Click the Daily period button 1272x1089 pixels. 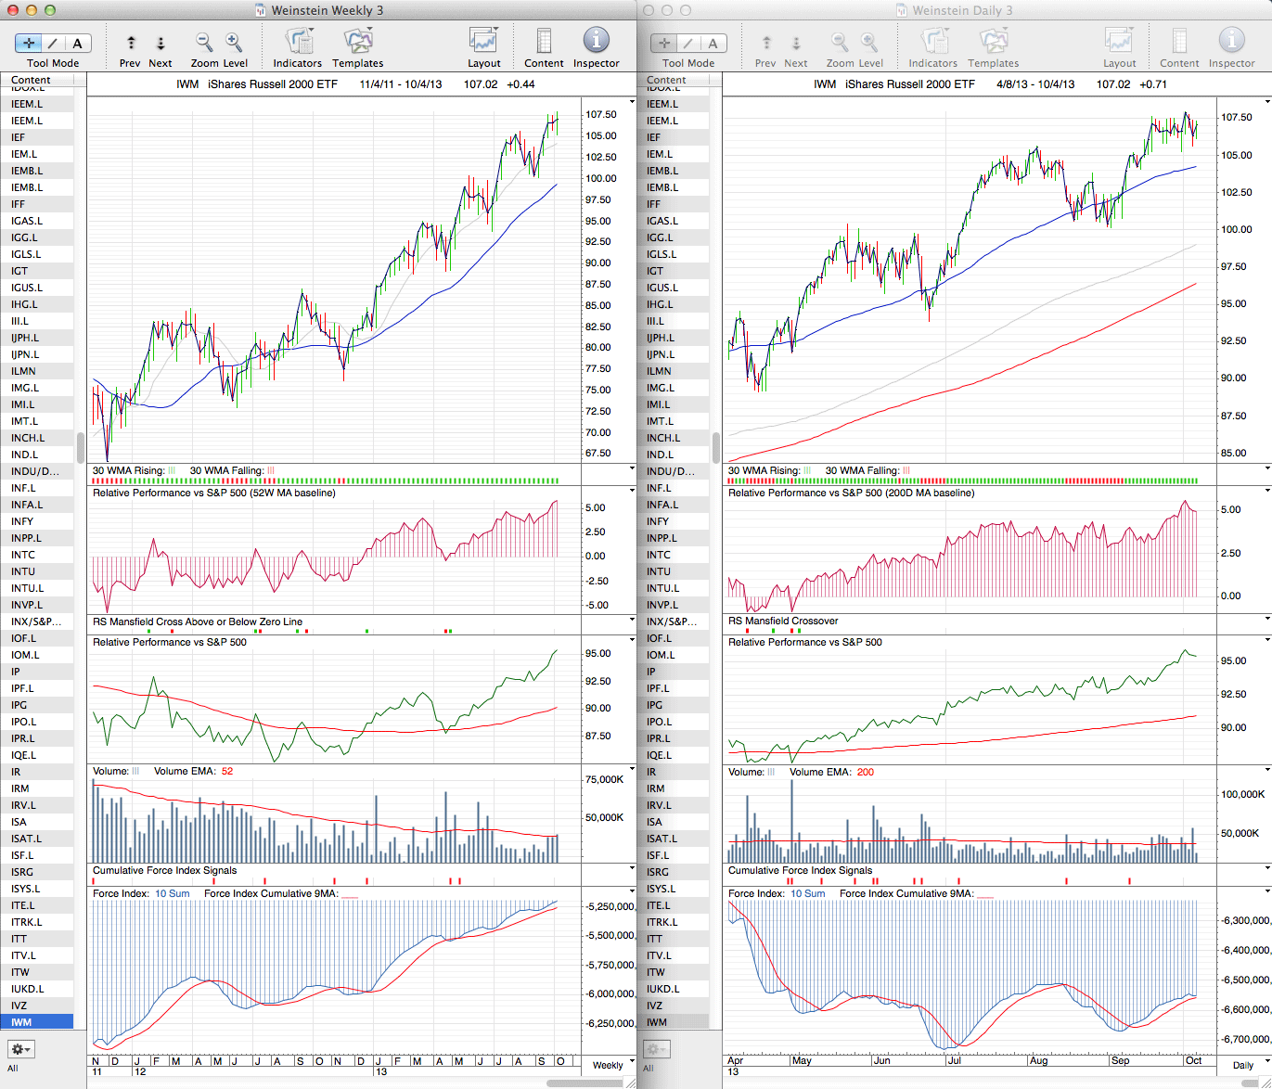(x=1242, y=1065)
